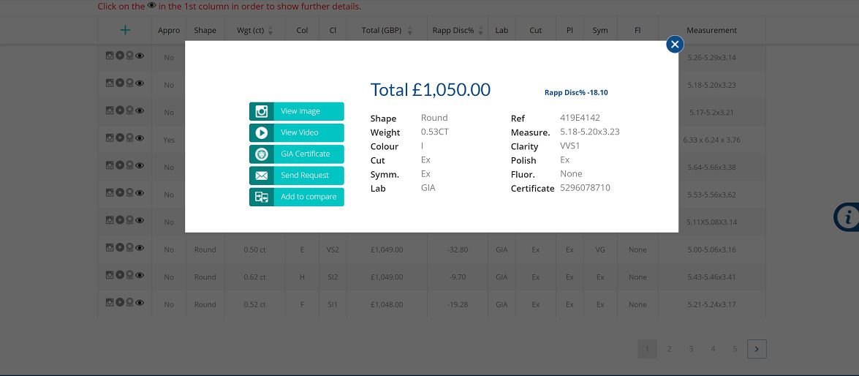Sort by the Rapp Disc% column arrows

click(480, 31)
